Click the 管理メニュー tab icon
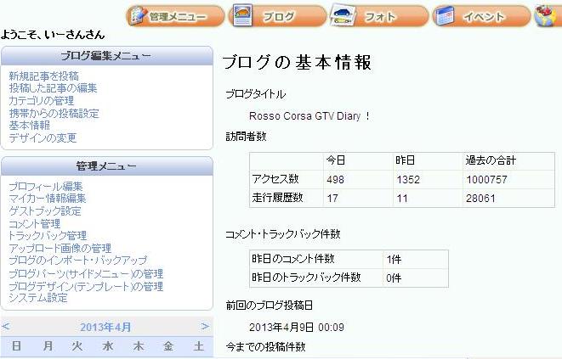 (x=175, y=16)
